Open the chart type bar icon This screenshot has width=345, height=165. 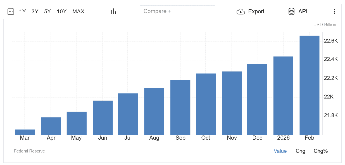[x=113, y=11]
